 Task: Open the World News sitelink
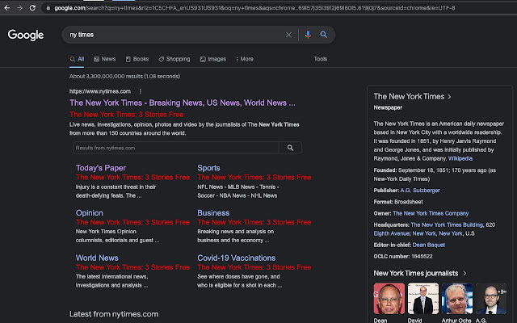click(97, 258)
